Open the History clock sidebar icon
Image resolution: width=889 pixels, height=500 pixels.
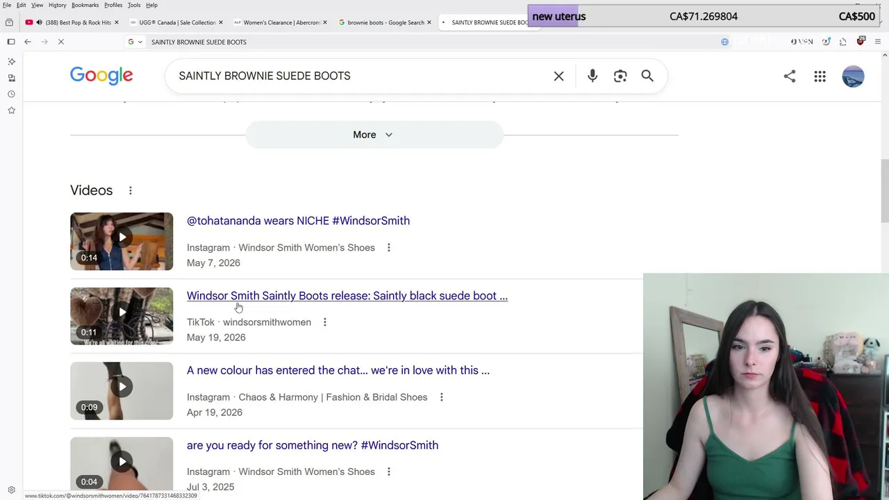coord(11,94)
